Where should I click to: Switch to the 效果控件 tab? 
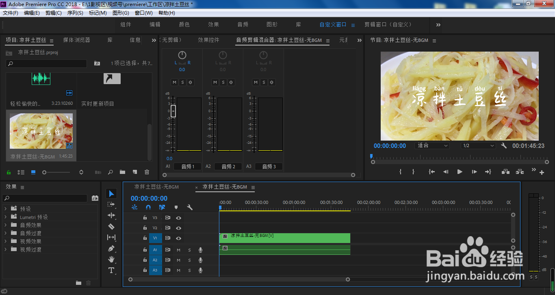pos(208,40)
